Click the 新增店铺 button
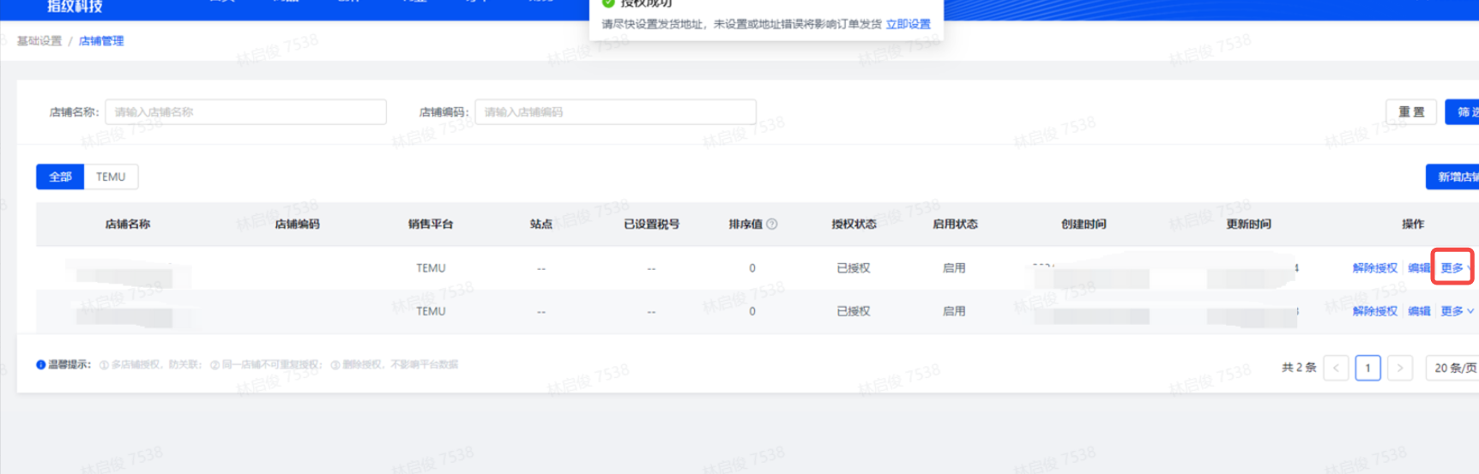The width and height of the screenshot is (1479, 474). tap(1452, 177)
